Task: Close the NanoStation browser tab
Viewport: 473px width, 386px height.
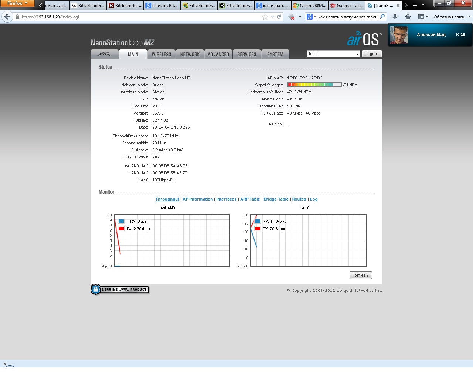Action: [398, 6]
